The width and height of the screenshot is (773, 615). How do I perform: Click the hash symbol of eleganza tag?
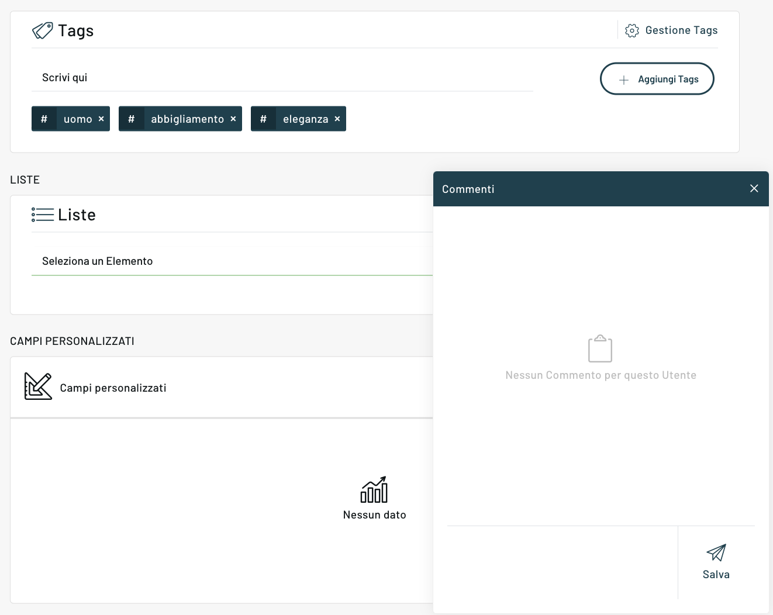[264, 119]
